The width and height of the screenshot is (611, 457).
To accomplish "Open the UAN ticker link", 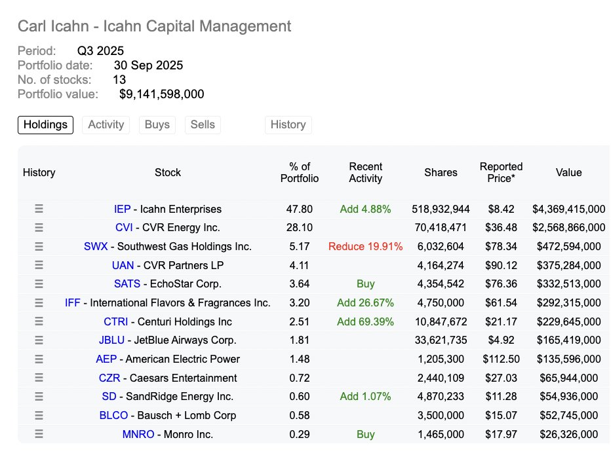I will coord(123,265).
